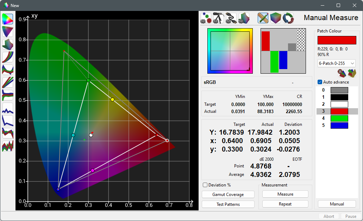Select patch 1 black in the patch list
The image size is (363, 221).
click(x=339, y=97)
